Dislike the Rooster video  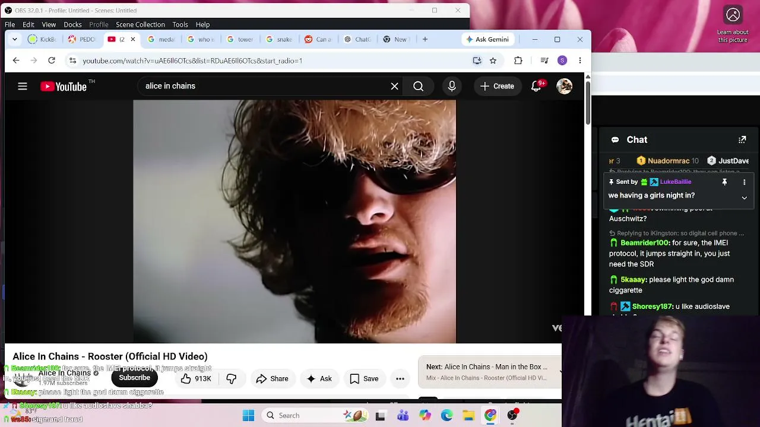[x=232, y=378]
